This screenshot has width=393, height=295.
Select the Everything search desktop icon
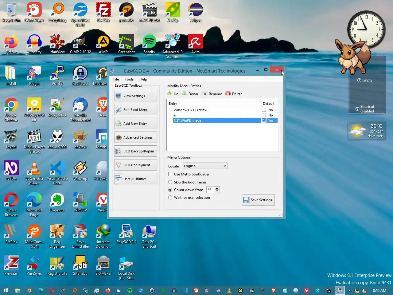(x=57, y=13)
